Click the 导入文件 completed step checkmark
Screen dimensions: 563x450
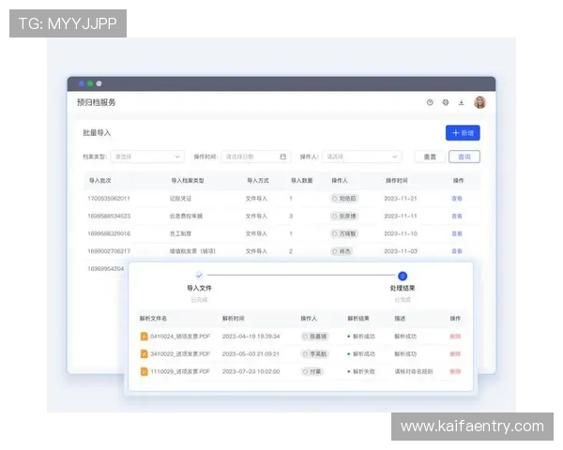[199, 276]
